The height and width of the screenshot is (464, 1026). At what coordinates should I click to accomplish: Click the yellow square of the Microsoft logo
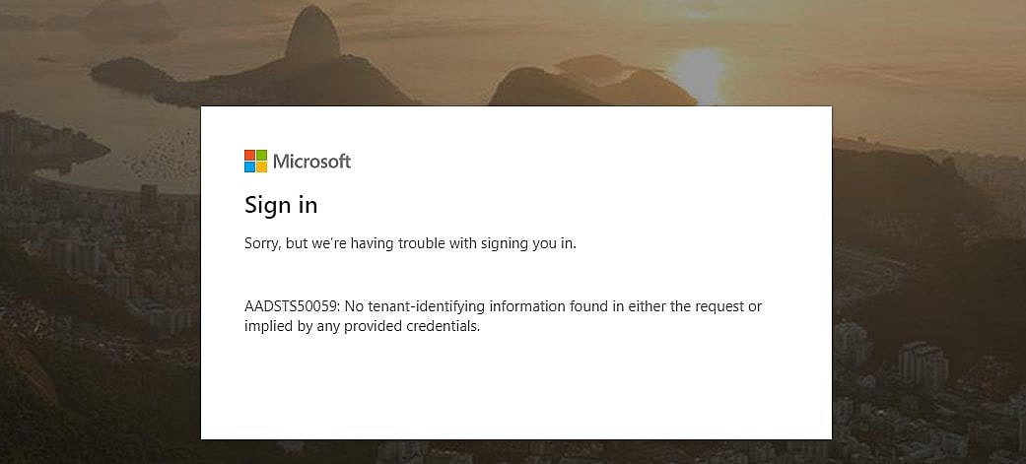pos(261,167)
